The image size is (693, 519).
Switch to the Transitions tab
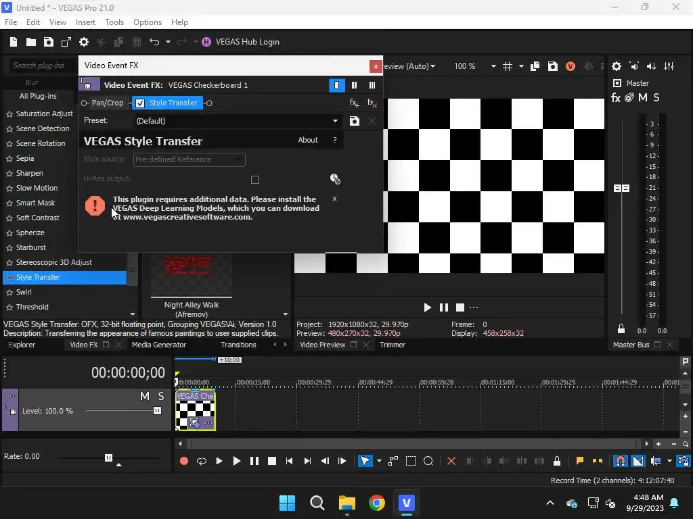(x=238, y=345)
